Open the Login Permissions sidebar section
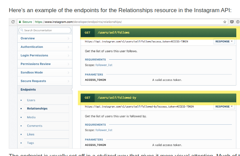 pos(45,56)
